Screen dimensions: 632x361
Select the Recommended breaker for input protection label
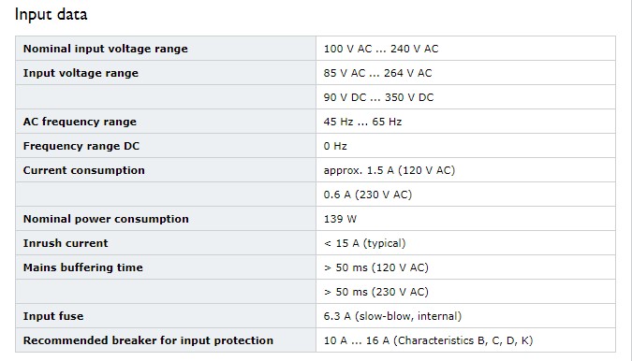click(148, 340)
